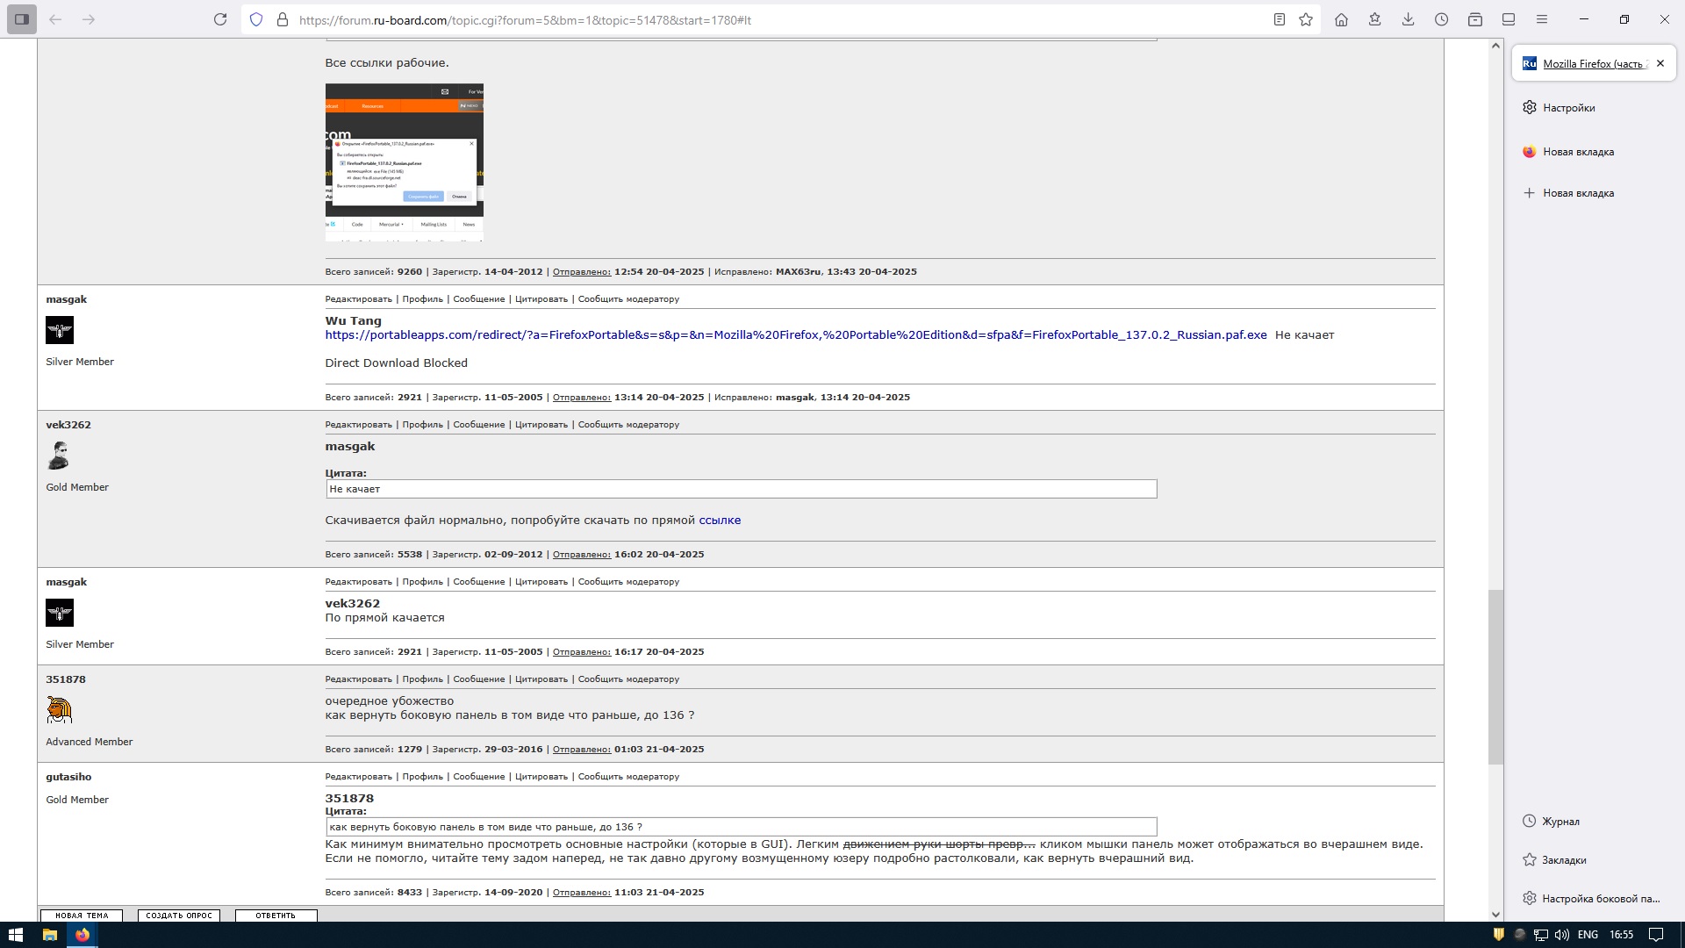Viewport: 1685px width, 948px height.
Task: Click Редактировать on the gutasiho post
Action: (358, 776)
